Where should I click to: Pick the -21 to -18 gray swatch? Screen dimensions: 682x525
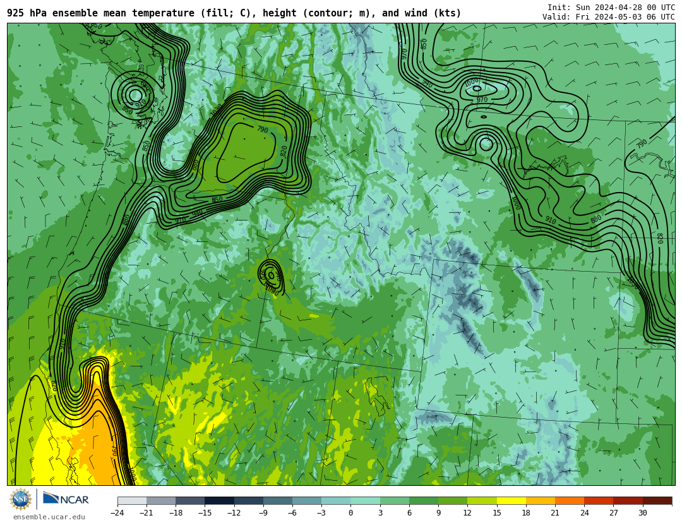[x=161, y=500]
